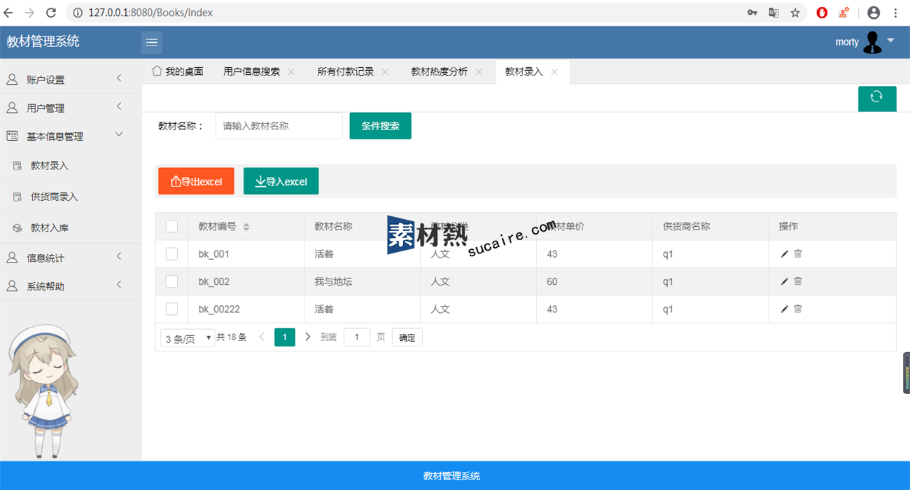Image resolution: width=910 pixels, height=490 pixels.
Task: Switch to the 教材热度分析 tab
Action: click(439, 71)
